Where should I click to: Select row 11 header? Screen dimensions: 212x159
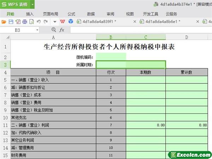point(5,125)
